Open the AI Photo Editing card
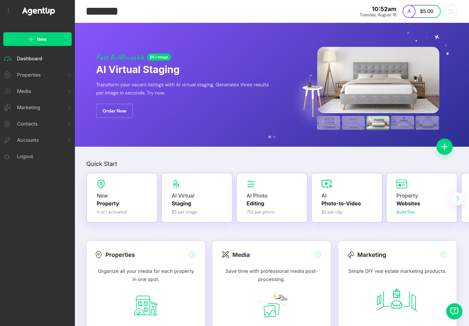 [272, 198]
